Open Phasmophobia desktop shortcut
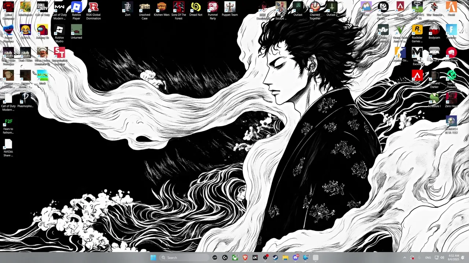469x263 pixels. pos(25,100)
